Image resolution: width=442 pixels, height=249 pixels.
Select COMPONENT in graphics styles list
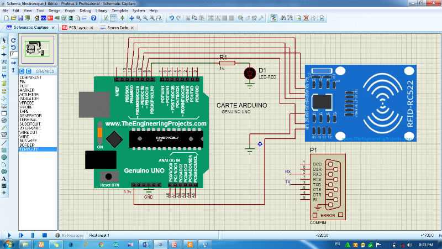pyautogui.click(x=30, y=78)
